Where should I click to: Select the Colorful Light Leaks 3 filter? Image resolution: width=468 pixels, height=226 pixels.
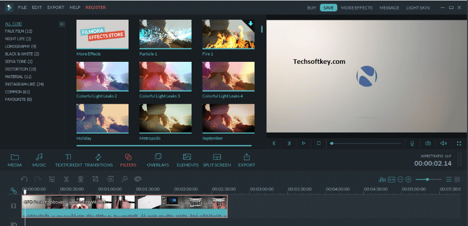(x=165, y=77)
